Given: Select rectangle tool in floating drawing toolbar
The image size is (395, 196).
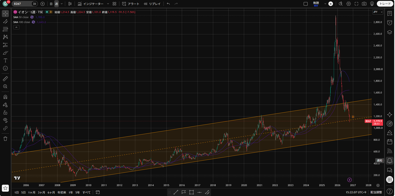Looking at the screenshot, I should click(191, 192).
